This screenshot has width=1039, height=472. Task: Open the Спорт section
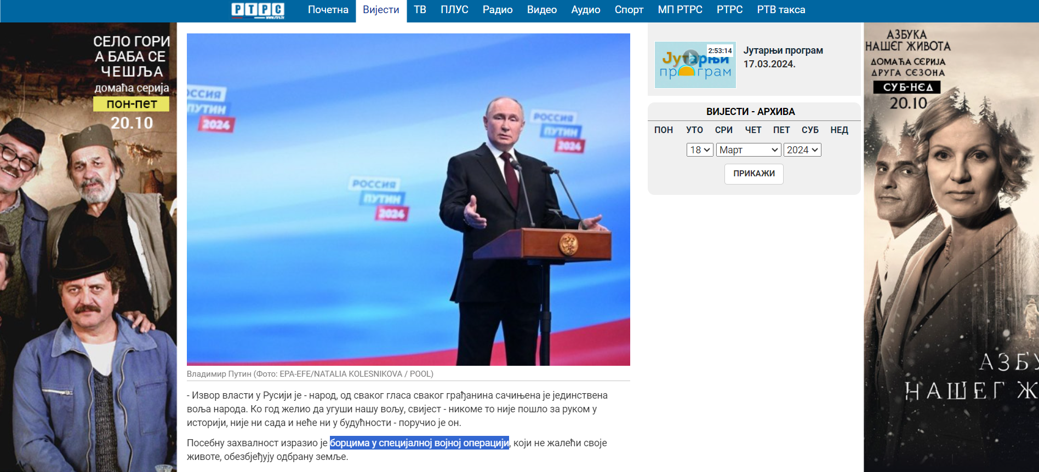point(629,10)
